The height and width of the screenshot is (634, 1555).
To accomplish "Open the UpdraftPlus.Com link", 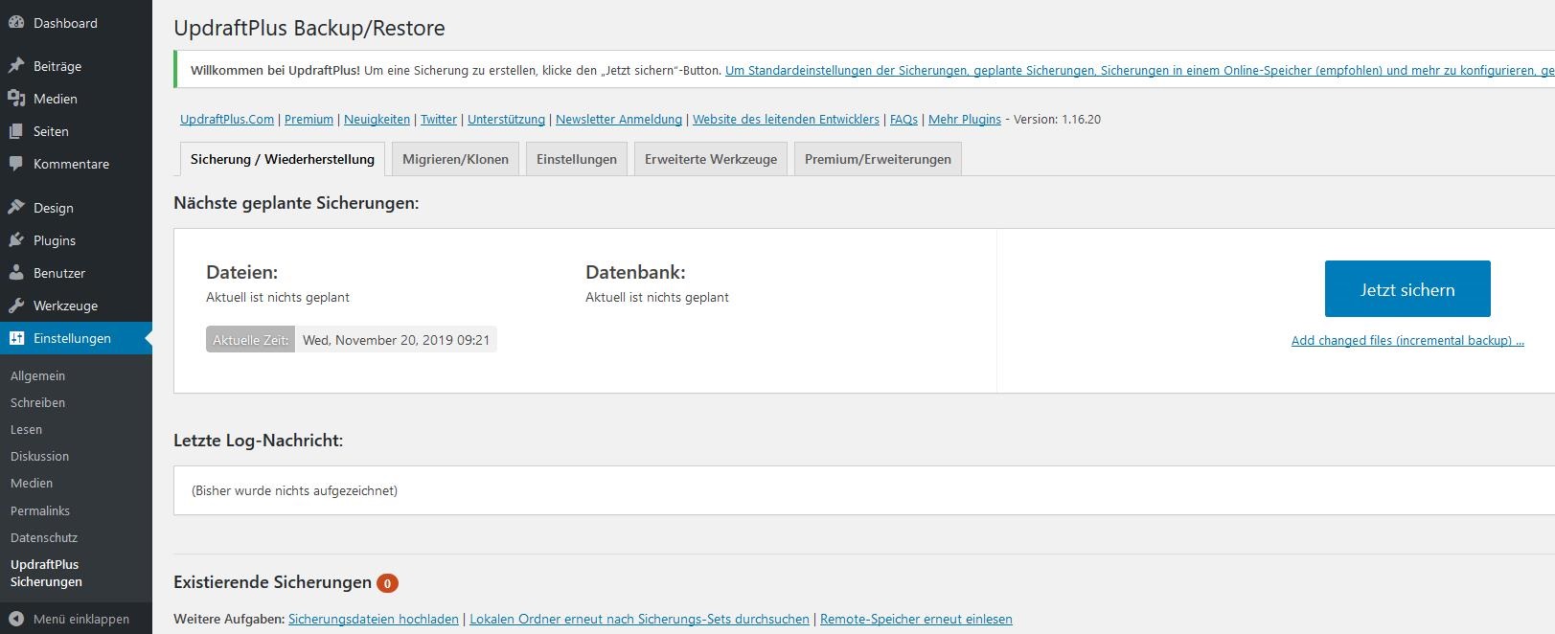I will click(227, 119).
